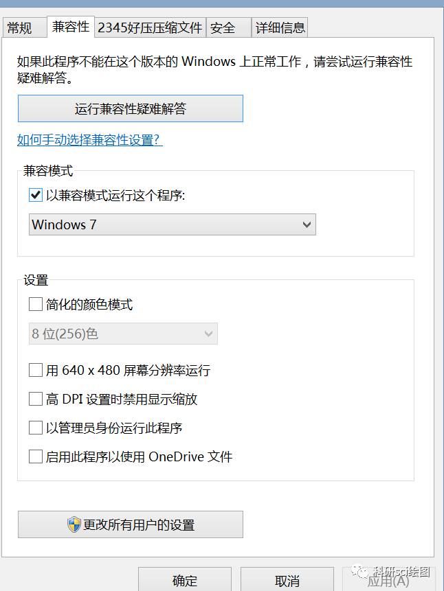
Task: Check the OneDrive files option
Action: [36, 457]
